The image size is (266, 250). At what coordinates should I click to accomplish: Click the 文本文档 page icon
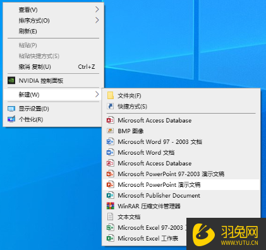[x=111, y=217]
